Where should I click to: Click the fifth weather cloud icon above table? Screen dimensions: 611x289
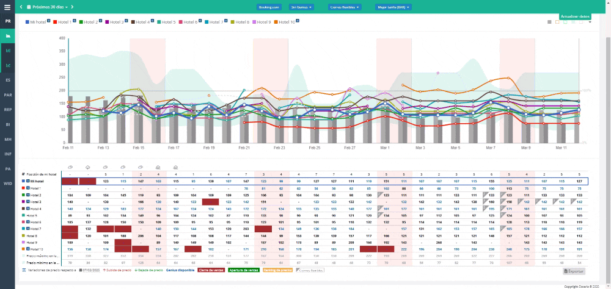coord(141,167)
